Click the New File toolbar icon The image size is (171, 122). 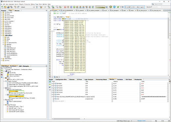click(2, 7)
